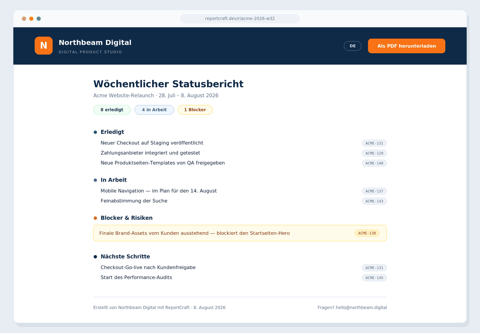The width and height of the screenshot is (480, 333).
Task: Open the ACME-138 blocker tag
Action: (367, 233)
